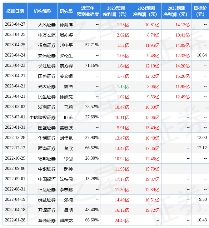The width and height of the screenshot is (209, 228).
Task: Click the 目标价 column header
Action: pos(200,11)
